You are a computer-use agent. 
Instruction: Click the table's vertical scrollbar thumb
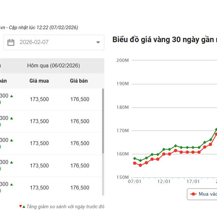pos(103,121)
